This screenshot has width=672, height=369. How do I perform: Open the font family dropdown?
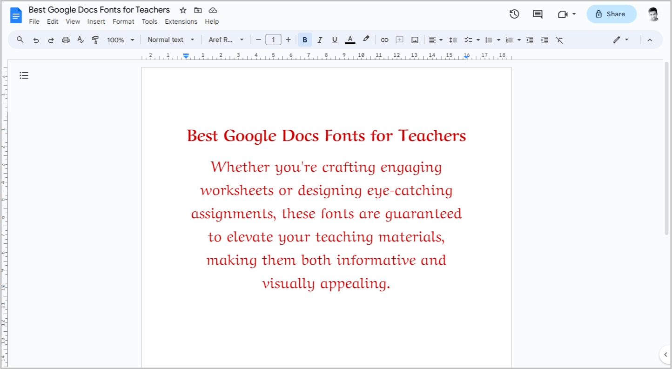click(227, 40)
